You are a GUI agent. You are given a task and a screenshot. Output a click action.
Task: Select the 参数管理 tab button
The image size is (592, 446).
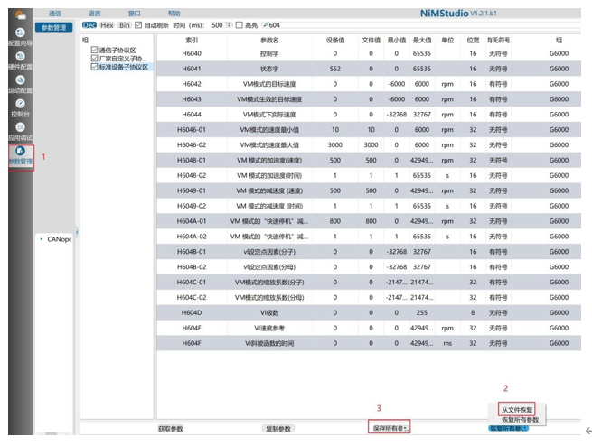pos(53,27)
